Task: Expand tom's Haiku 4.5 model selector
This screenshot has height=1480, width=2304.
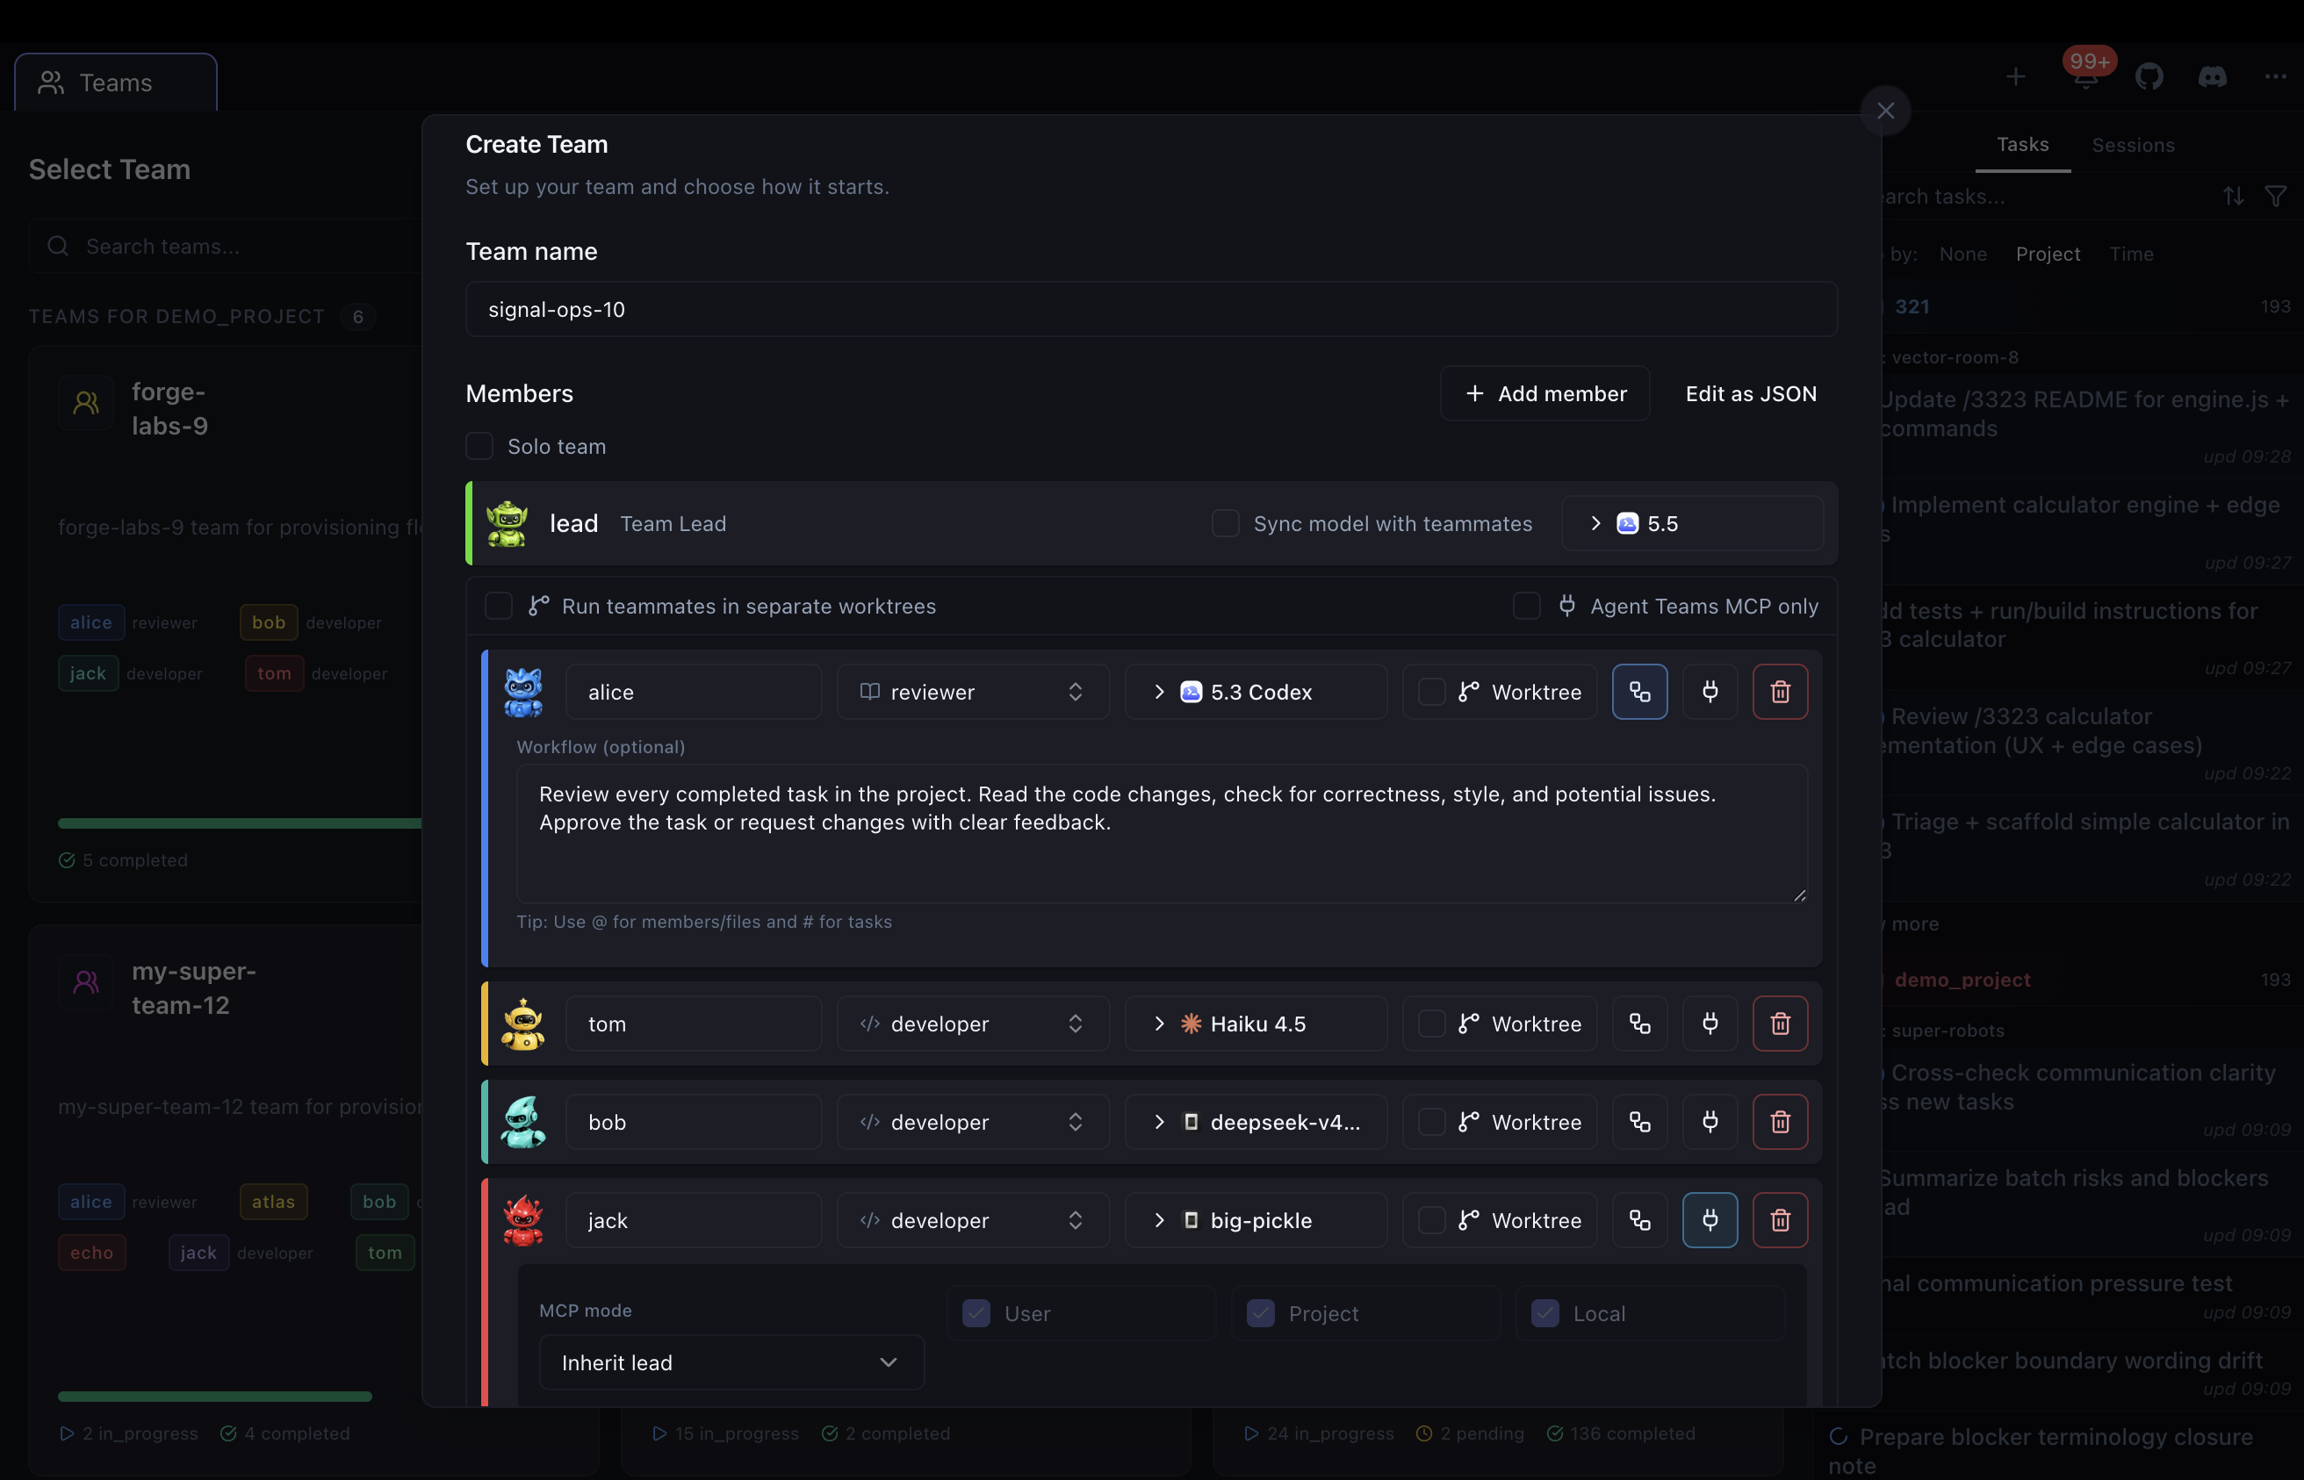Action: click(x=1256, y=1024)
